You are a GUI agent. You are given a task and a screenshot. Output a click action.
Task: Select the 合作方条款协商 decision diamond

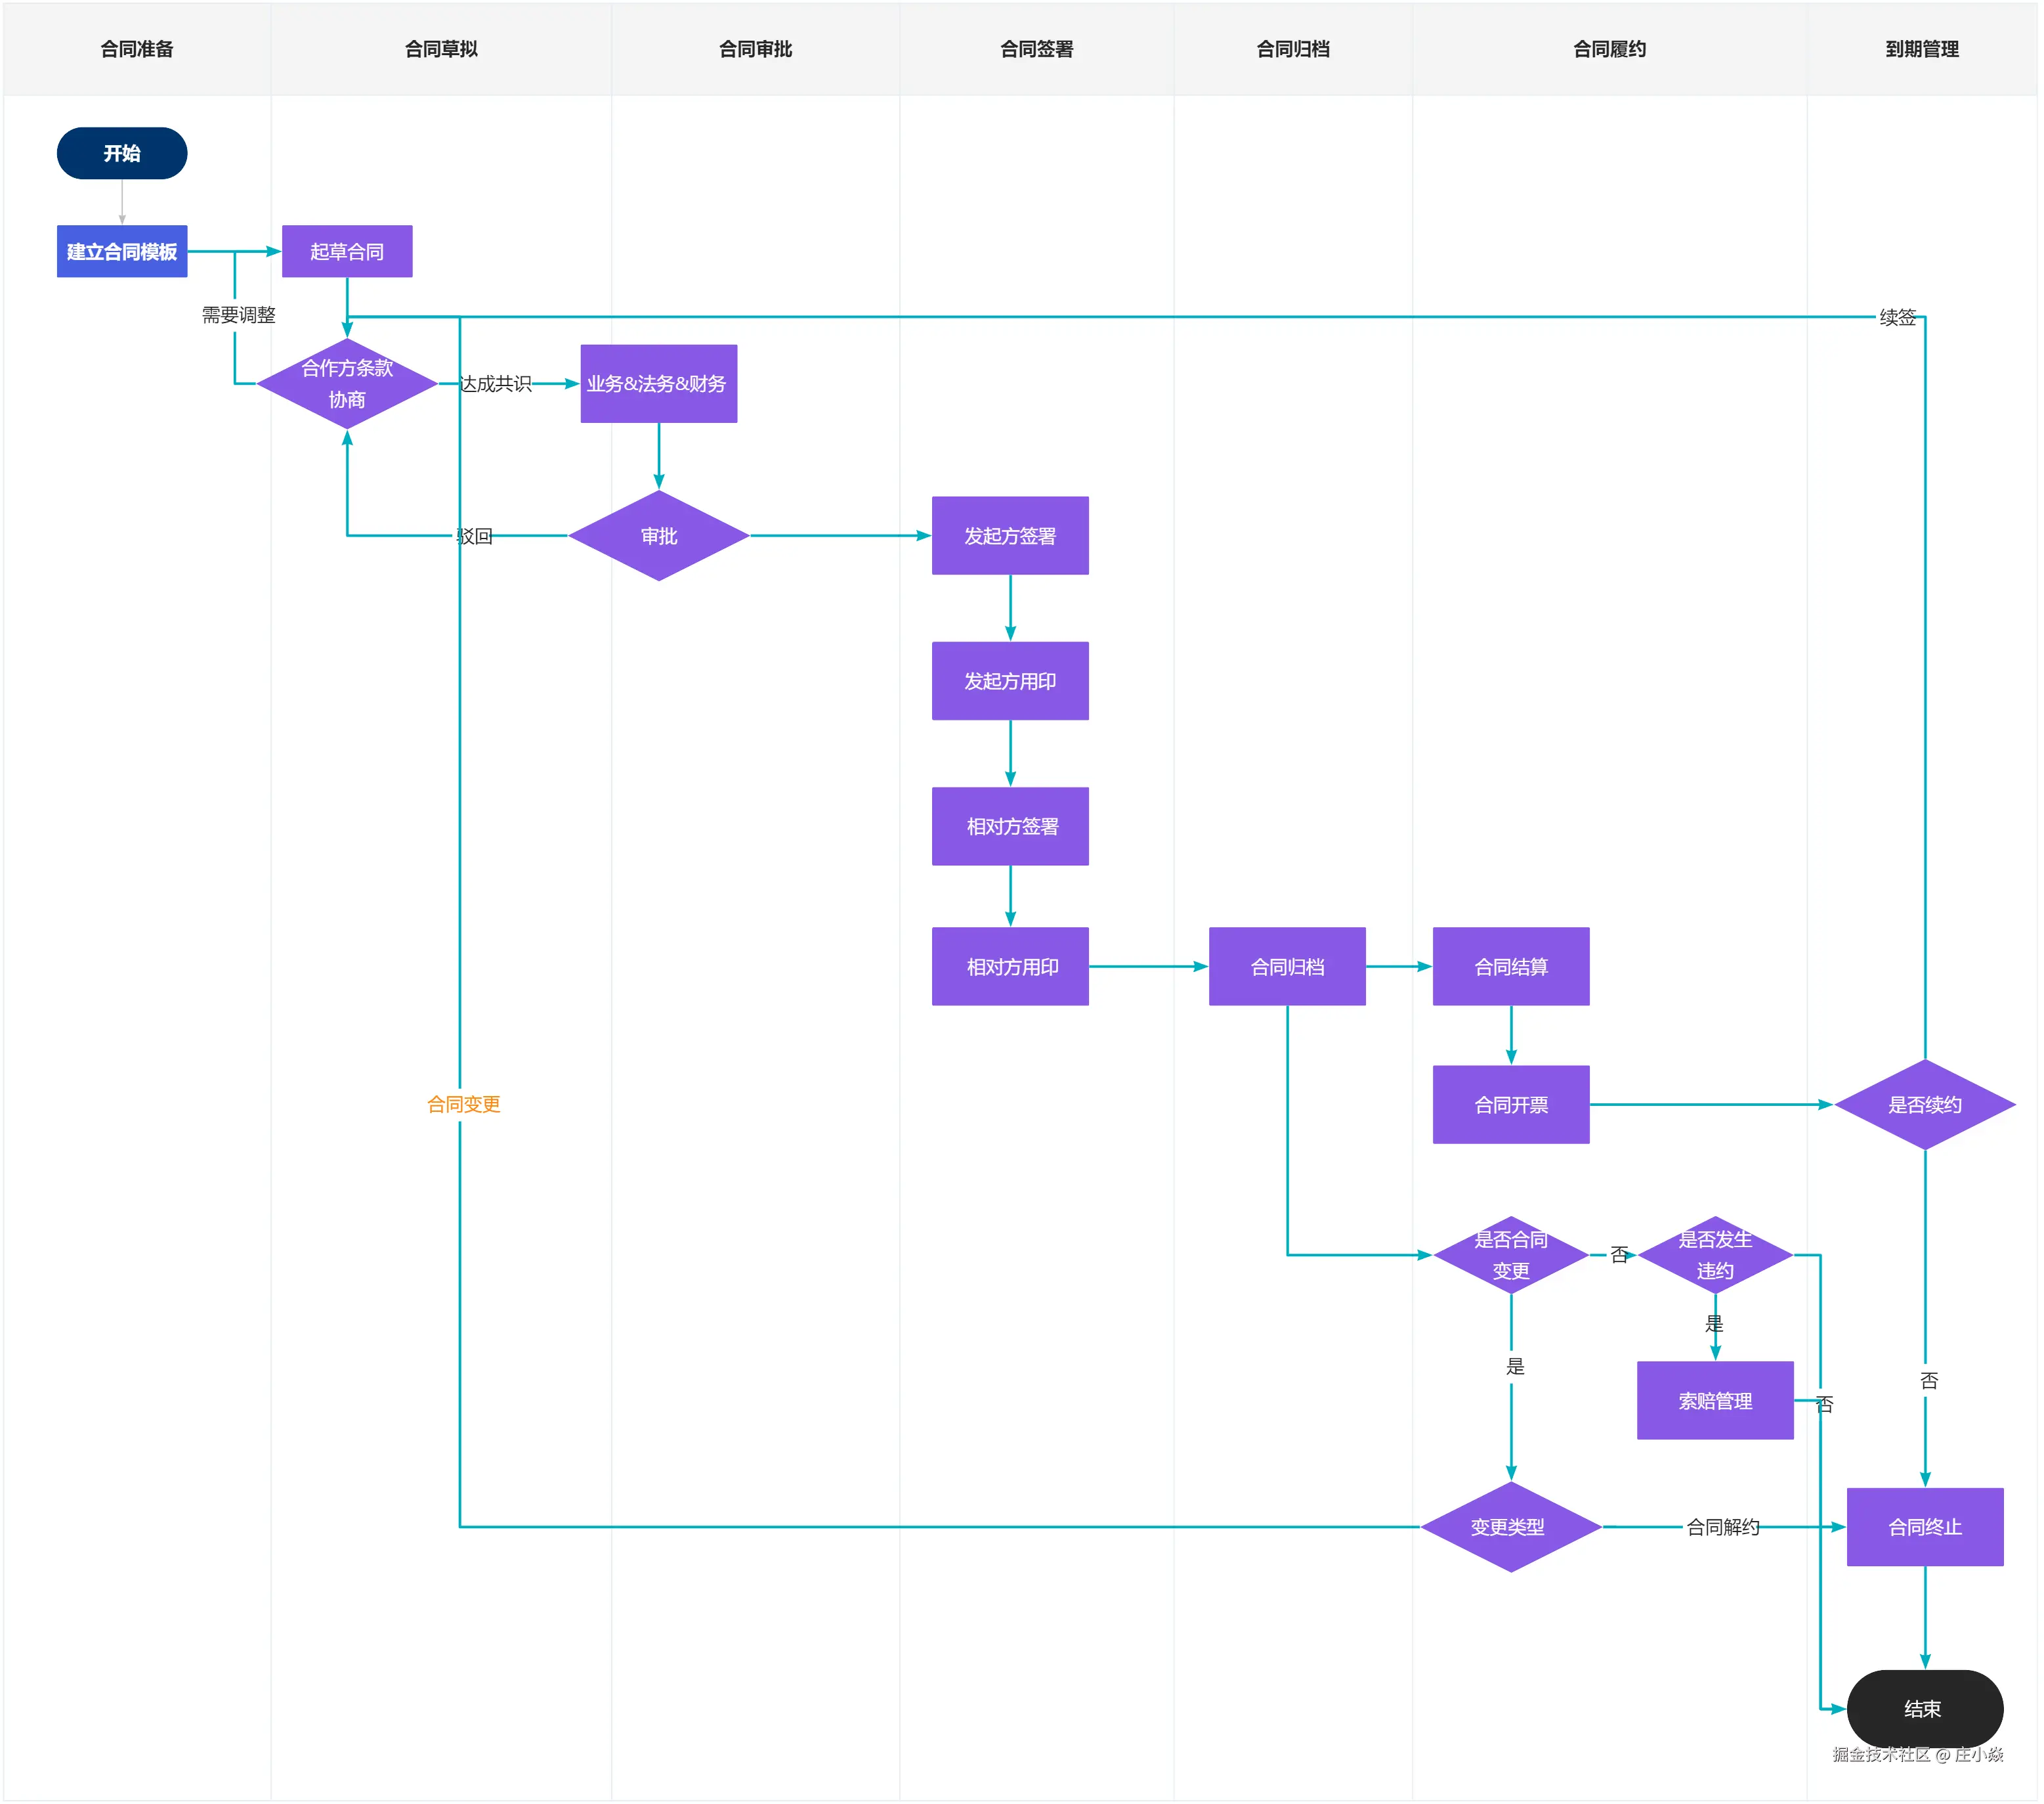pos(347,384)
